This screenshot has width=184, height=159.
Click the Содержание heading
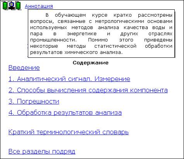click(x=91, y=63)
